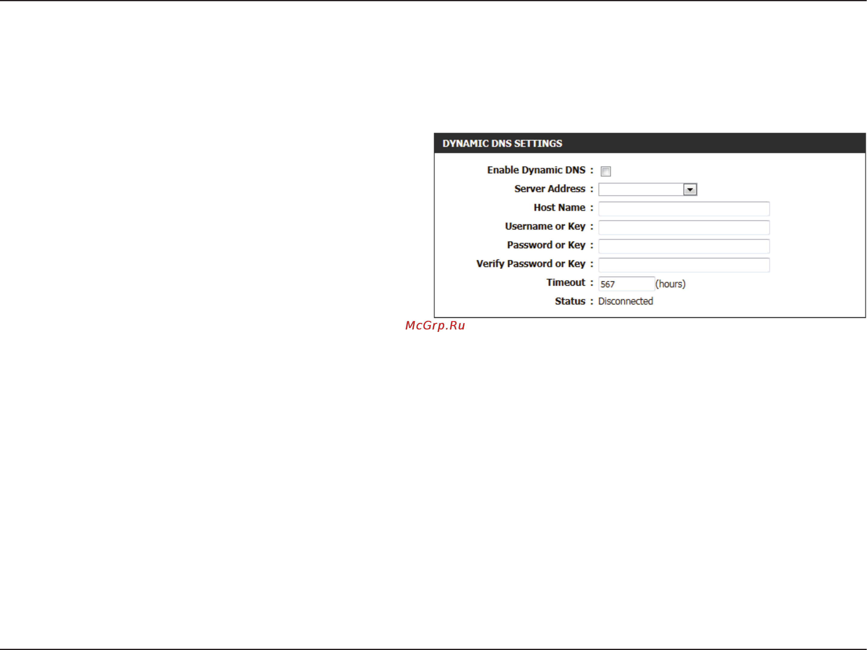This screenshot has height=650, width=867.
Task: Click the Host Name label
Action: (x=560, y=207)
